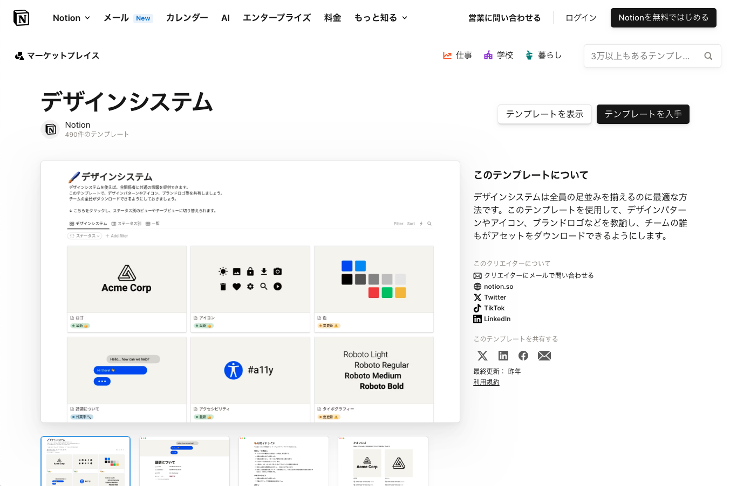The width and height of the screenshot is (730, 486).
Task: Share the template via the Facebook icon
Action: (x=523, y=356)
